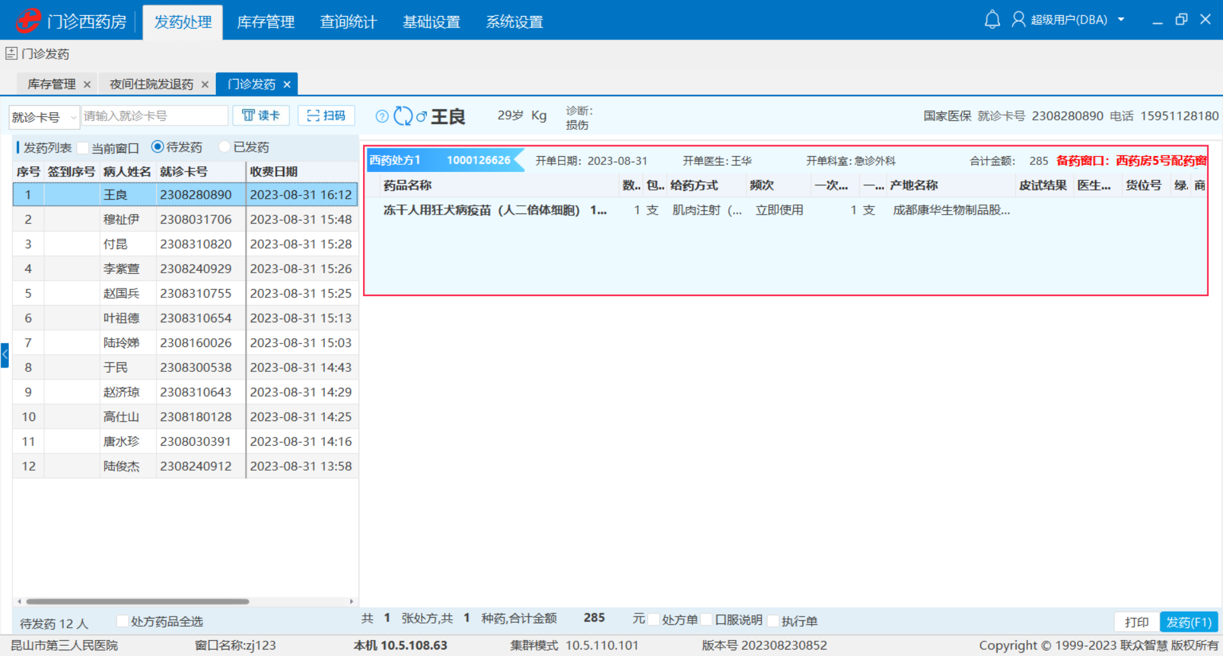Select patient row 陆俊杰

point(185,466)
